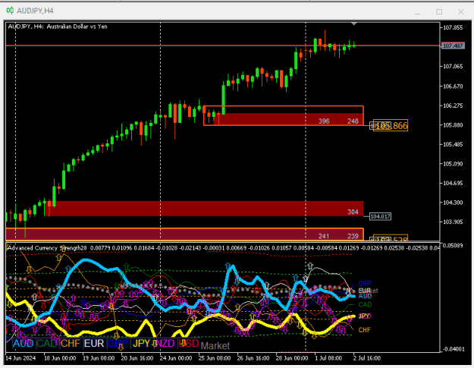The image size is (474, 368).
Task: Click the 107.065 price scale label
Action: tap(453, 66)
